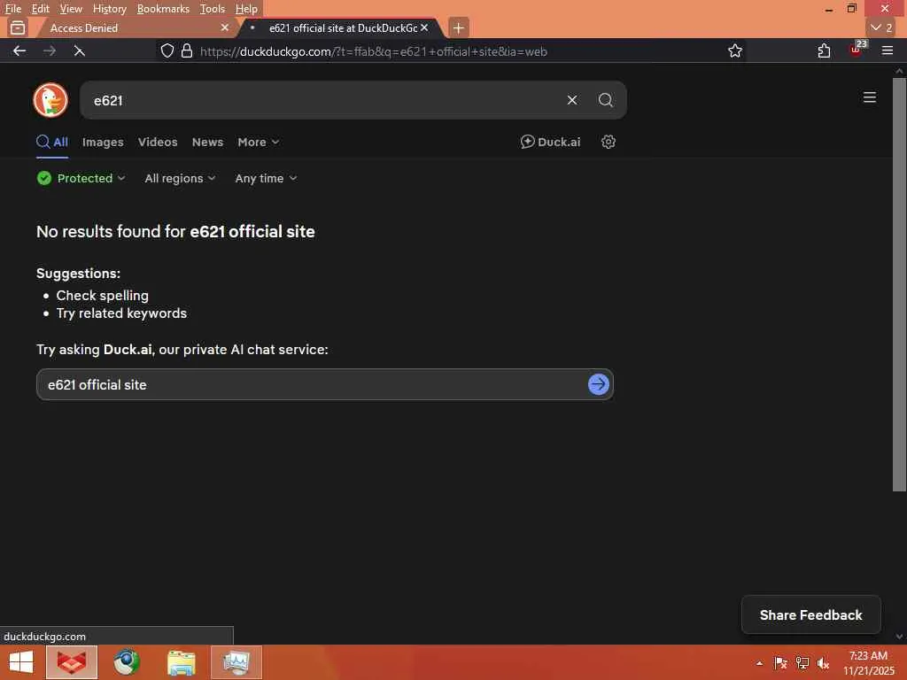Click the Action Center flag icon
This screenshot has height=680, width=907.
780,663
